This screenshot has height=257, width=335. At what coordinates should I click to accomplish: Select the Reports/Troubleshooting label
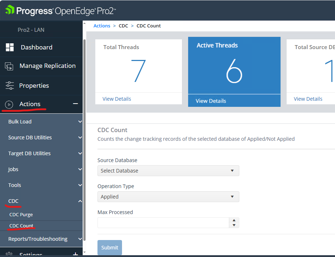tap(38, 239)
